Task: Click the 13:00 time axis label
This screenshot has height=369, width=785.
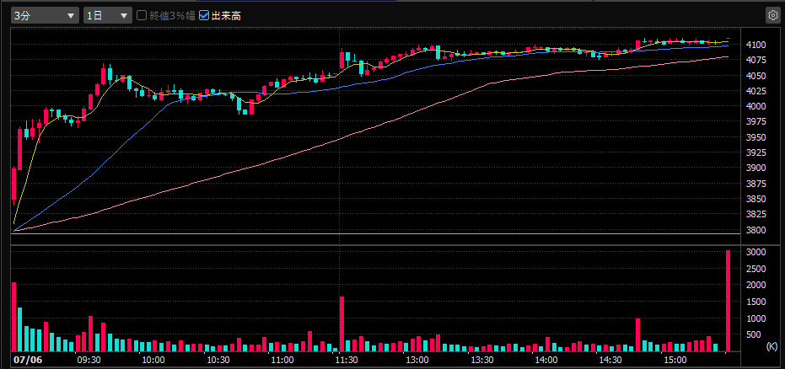Action: coord(417,361)
